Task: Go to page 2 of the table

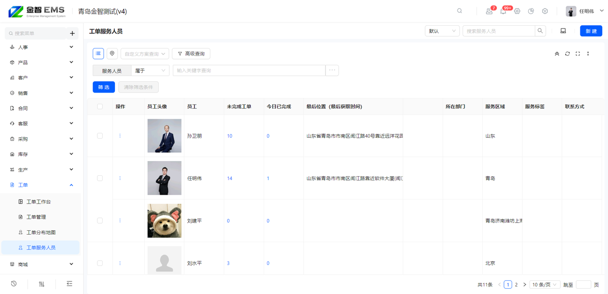Action: pos(516,285)
